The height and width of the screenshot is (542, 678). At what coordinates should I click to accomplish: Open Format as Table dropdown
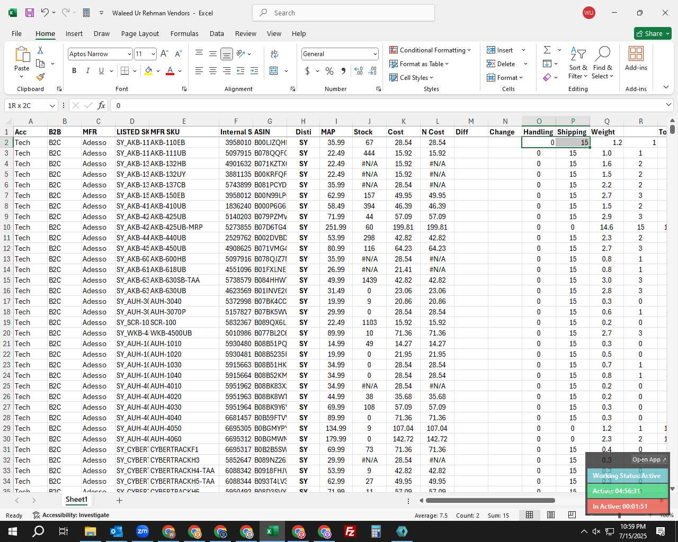[419, 64]
